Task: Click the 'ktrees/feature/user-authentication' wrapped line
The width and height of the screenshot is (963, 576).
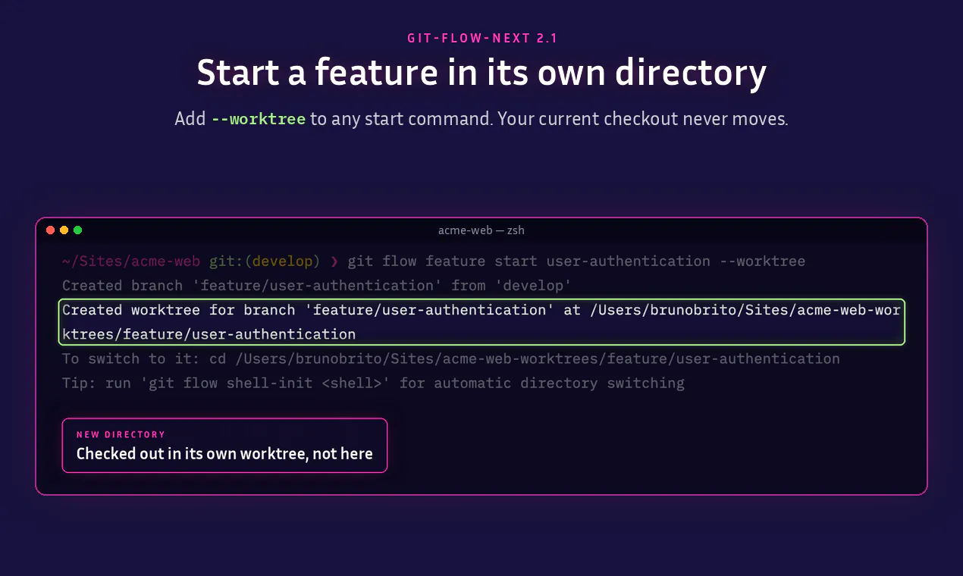Action: 209,334
